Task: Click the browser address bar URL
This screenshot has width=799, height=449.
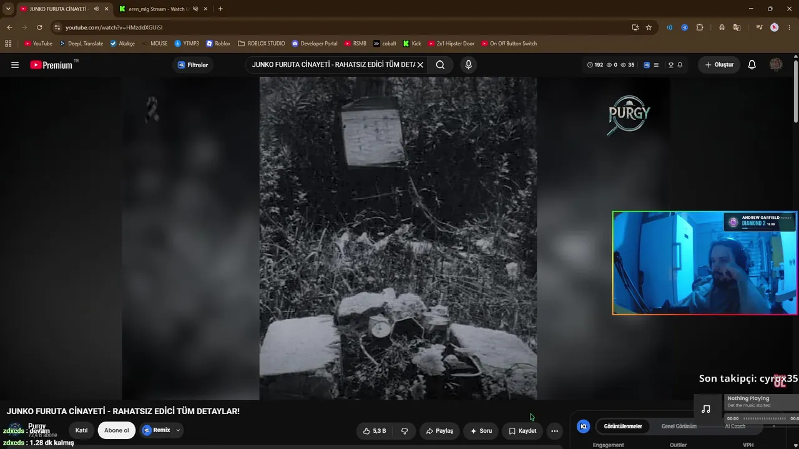Action: tap(114, 27)
